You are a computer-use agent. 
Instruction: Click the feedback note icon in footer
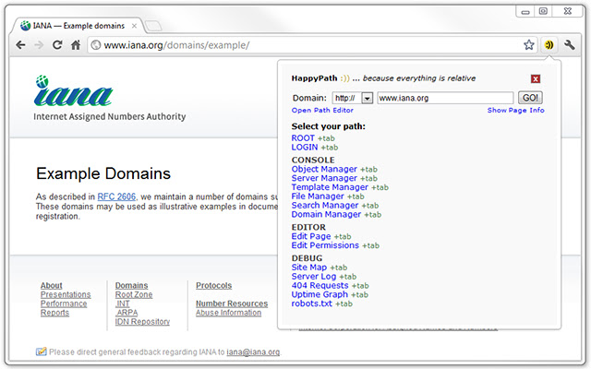41,351
